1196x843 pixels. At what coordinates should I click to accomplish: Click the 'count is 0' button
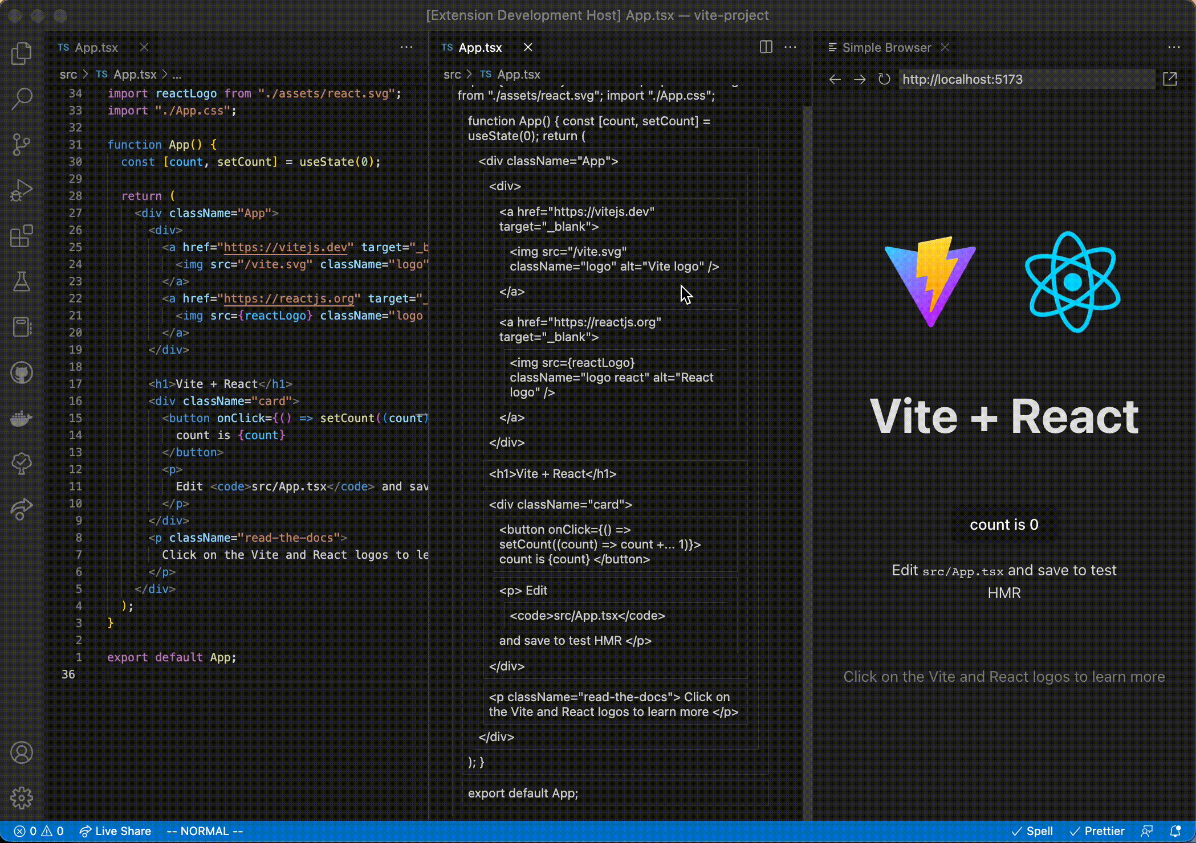tap(1004, 525)
